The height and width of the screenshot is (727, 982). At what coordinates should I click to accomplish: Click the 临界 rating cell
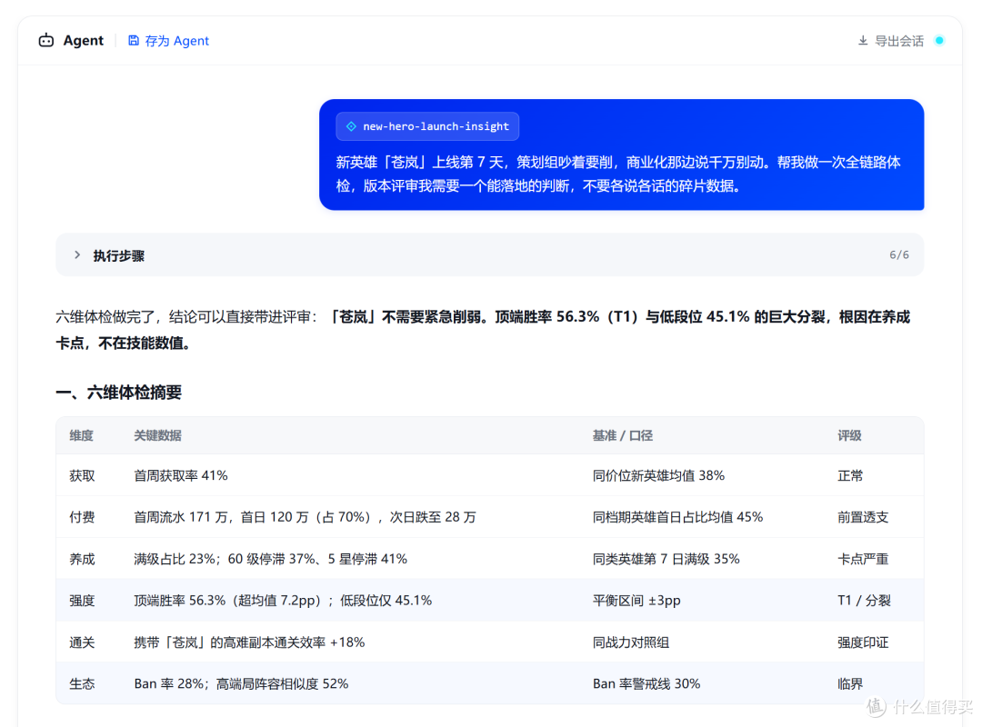850,683
